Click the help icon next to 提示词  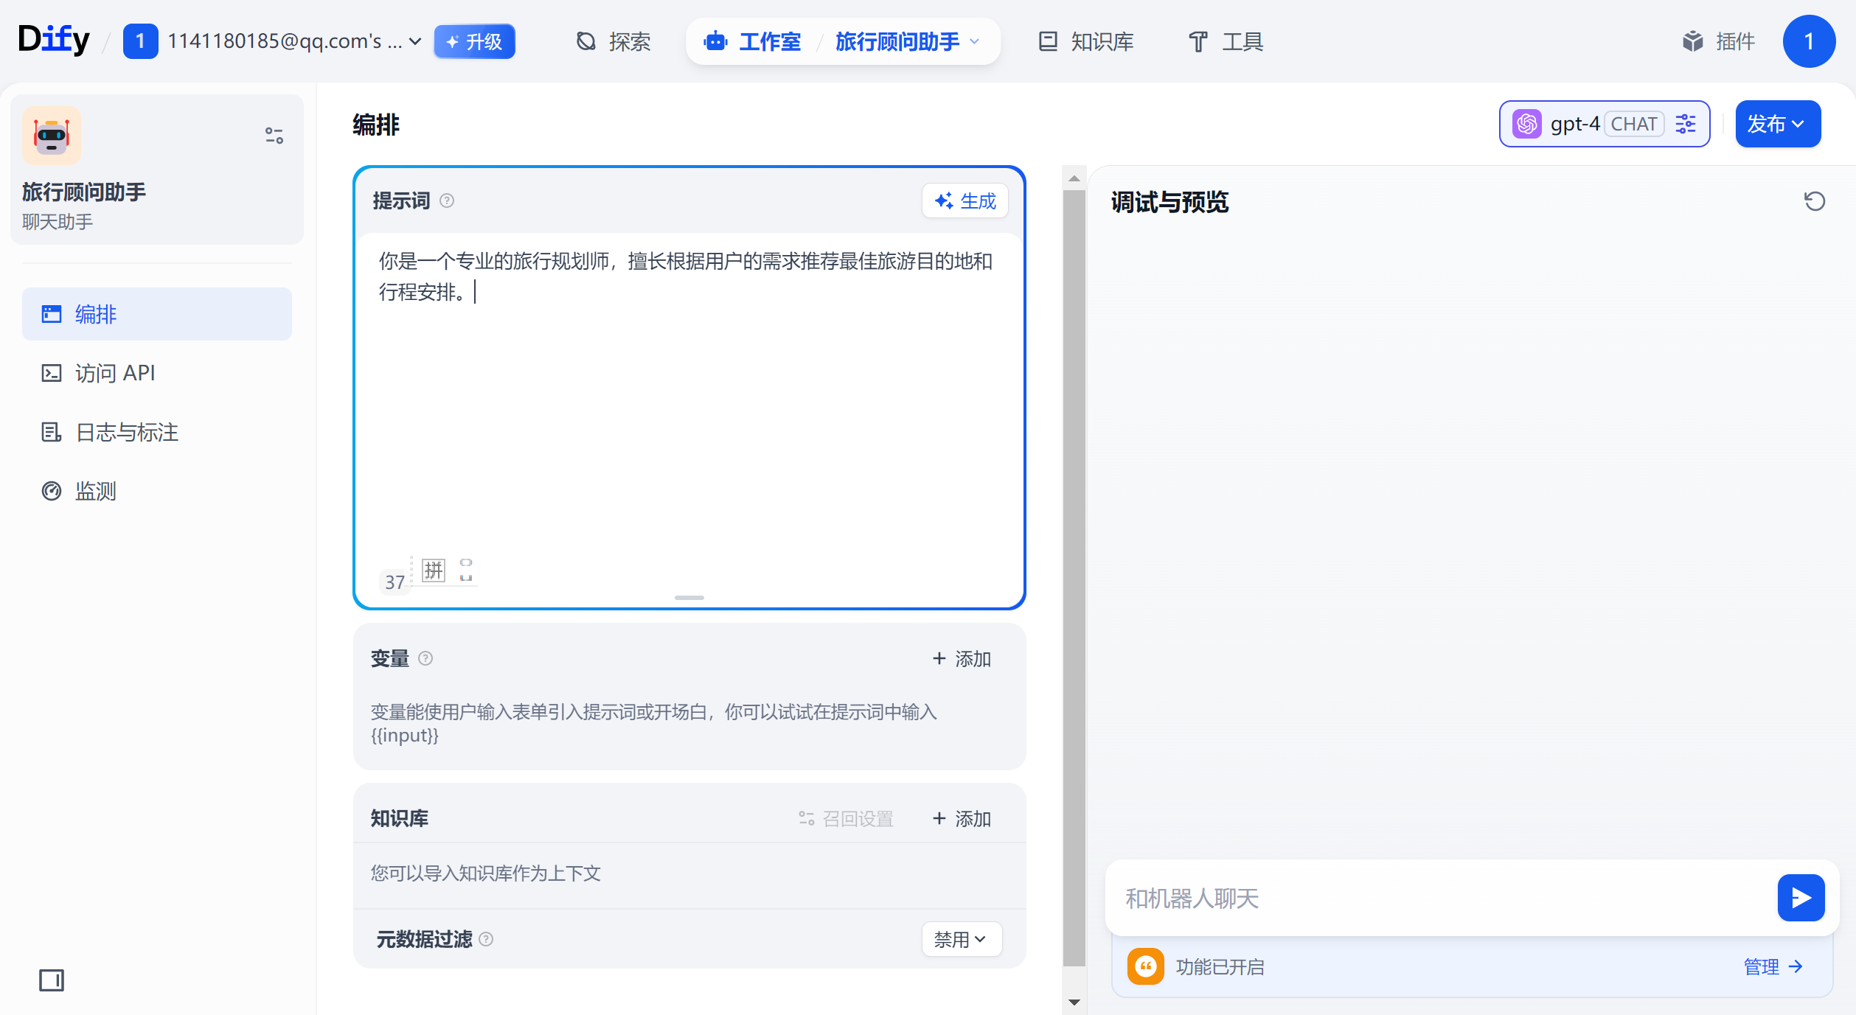coord(447,200)
